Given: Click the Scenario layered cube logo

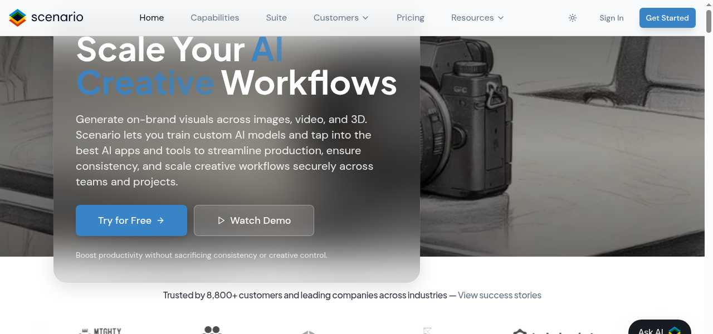Looking at the screenshot, I should pos(18,18).
